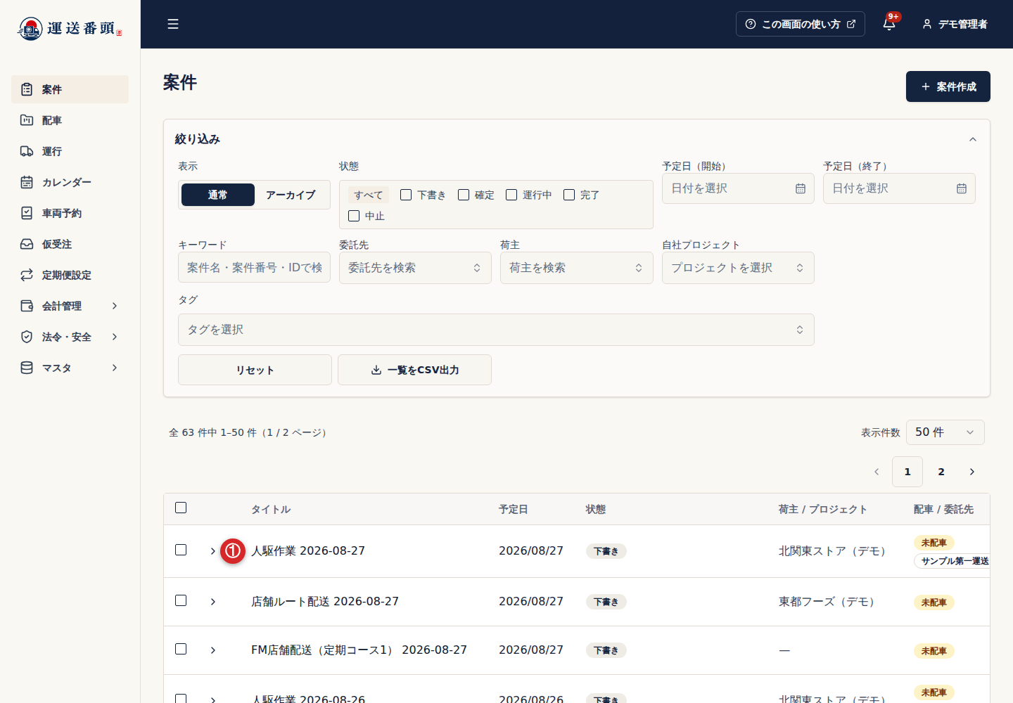Select the すべて status filter
The height and width of the screenshot is (703, 1013).
point(369,195)
